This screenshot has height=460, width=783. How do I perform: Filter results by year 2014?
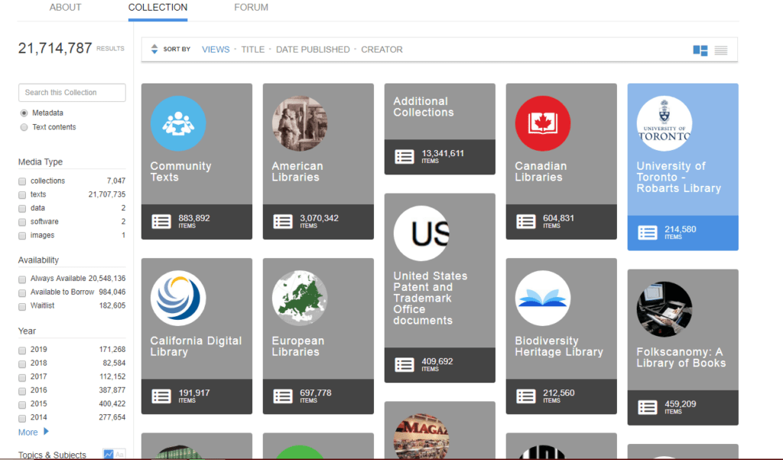point(22,417)
